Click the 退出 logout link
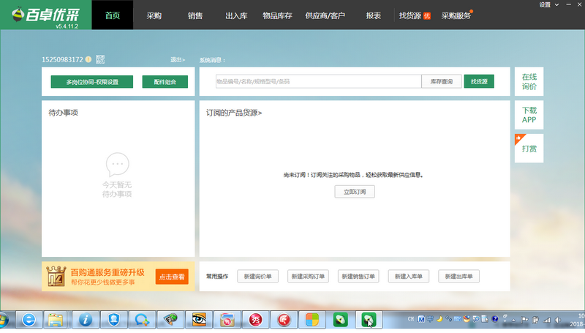This screenshot has height=333, width=585. point(177,60)
